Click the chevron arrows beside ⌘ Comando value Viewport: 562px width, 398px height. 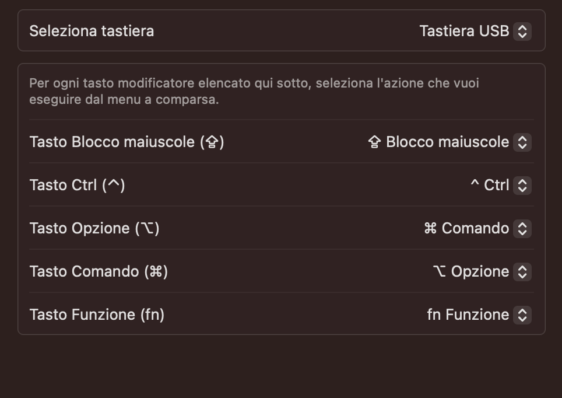522,228
